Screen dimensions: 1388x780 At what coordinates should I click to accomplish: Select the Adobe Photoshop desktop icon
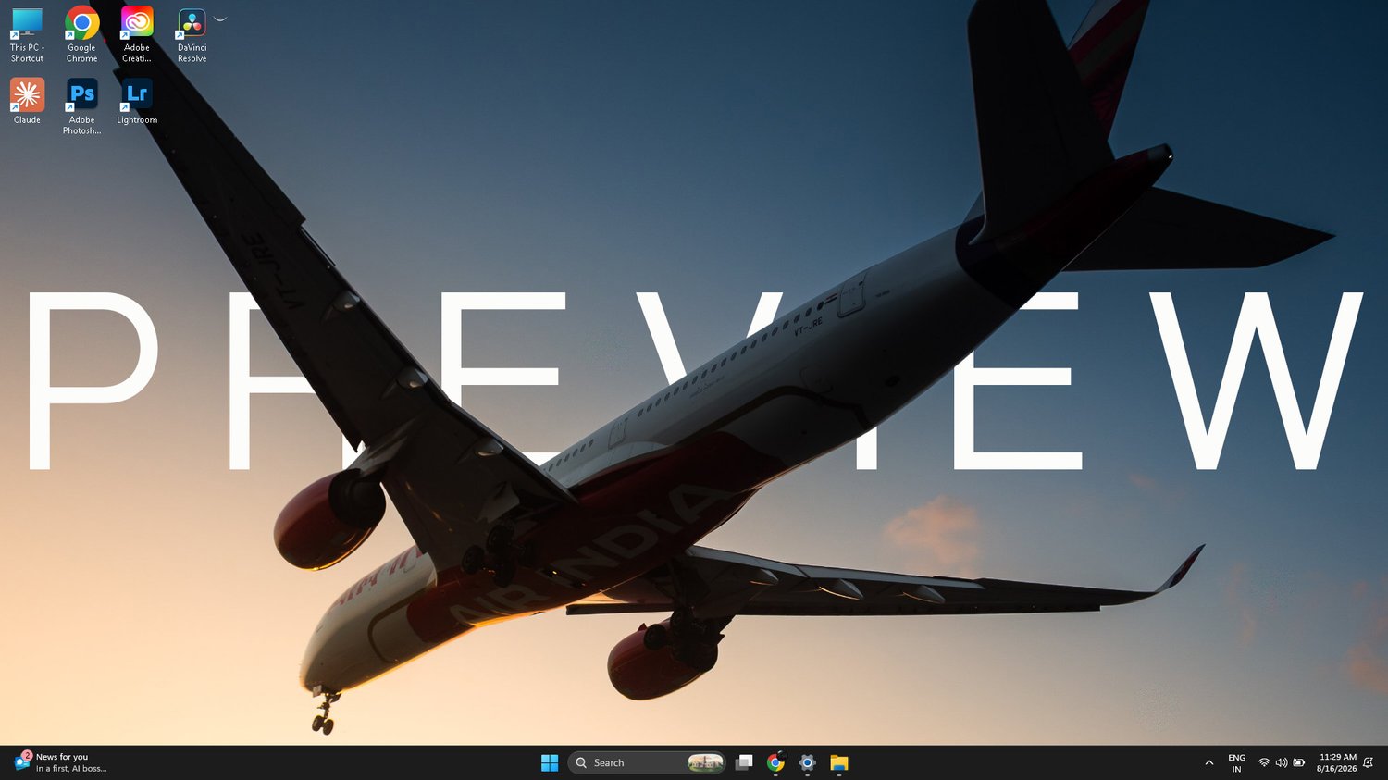(x=81, y=107)
